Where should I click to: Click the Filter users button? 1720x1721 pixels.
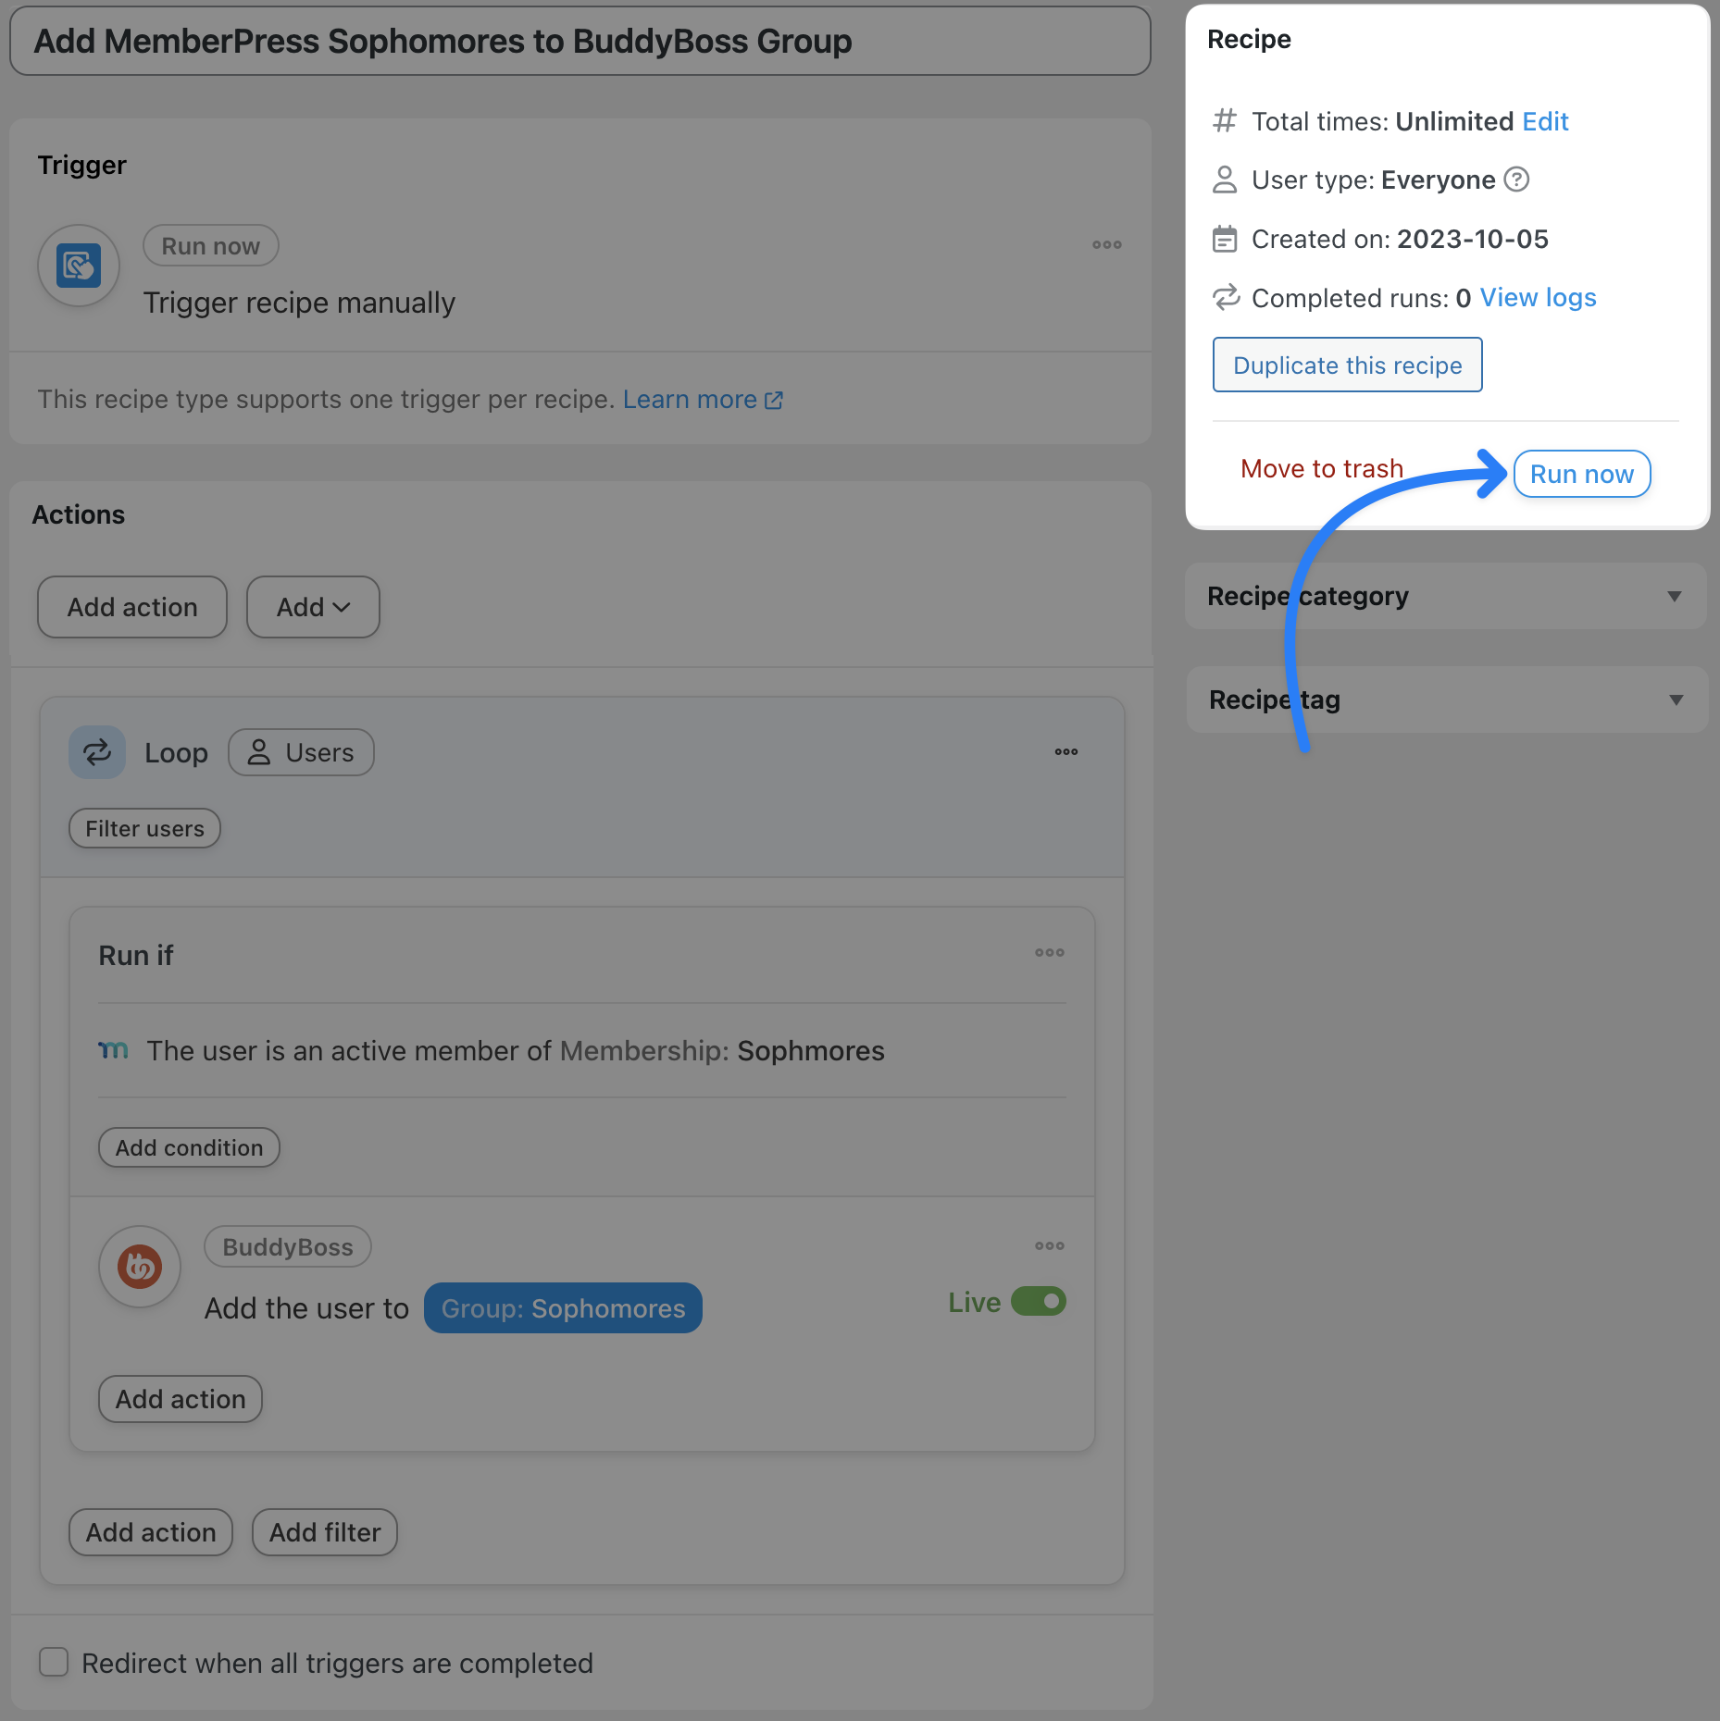pos(144,828)
